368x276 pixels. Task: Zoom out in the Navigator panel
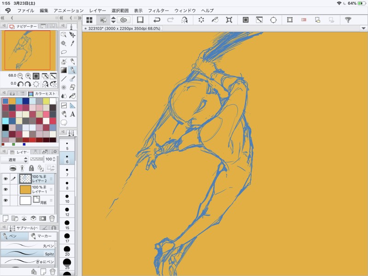[x=20, y=76]
